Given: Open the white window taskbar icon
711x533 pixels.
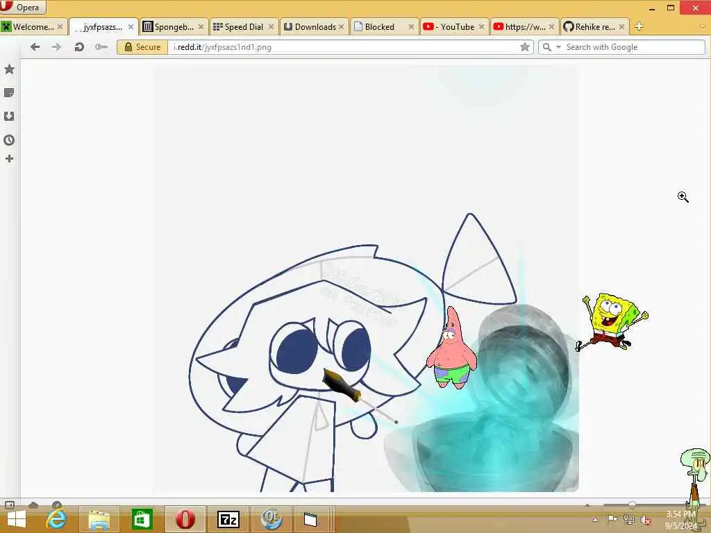Looking at the screenshot, I should [310, 519].
